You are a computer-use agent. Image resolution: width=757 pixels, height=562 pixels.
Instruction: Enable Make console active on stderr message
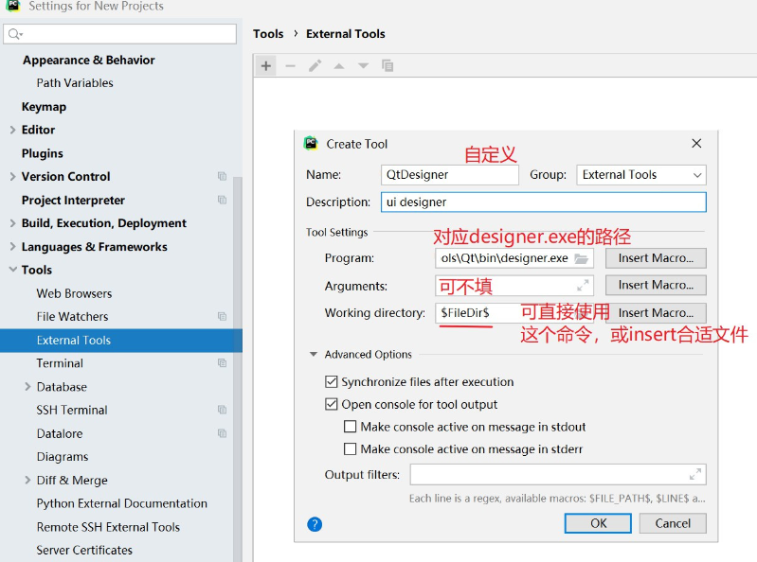click(x=350, y=448)
